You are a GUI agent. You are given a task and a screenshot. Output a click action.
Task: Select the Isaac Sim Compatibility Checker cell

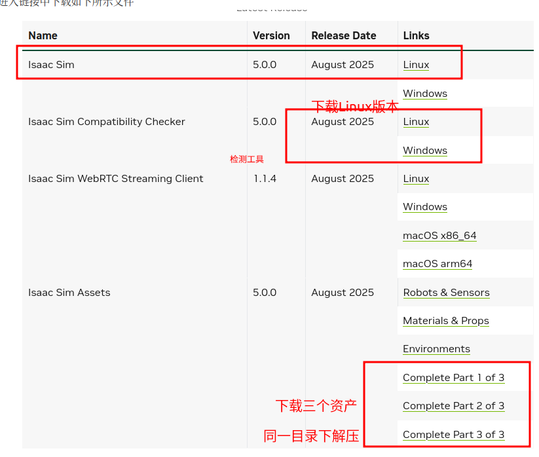pyautogui.click(x=107, y=122)
